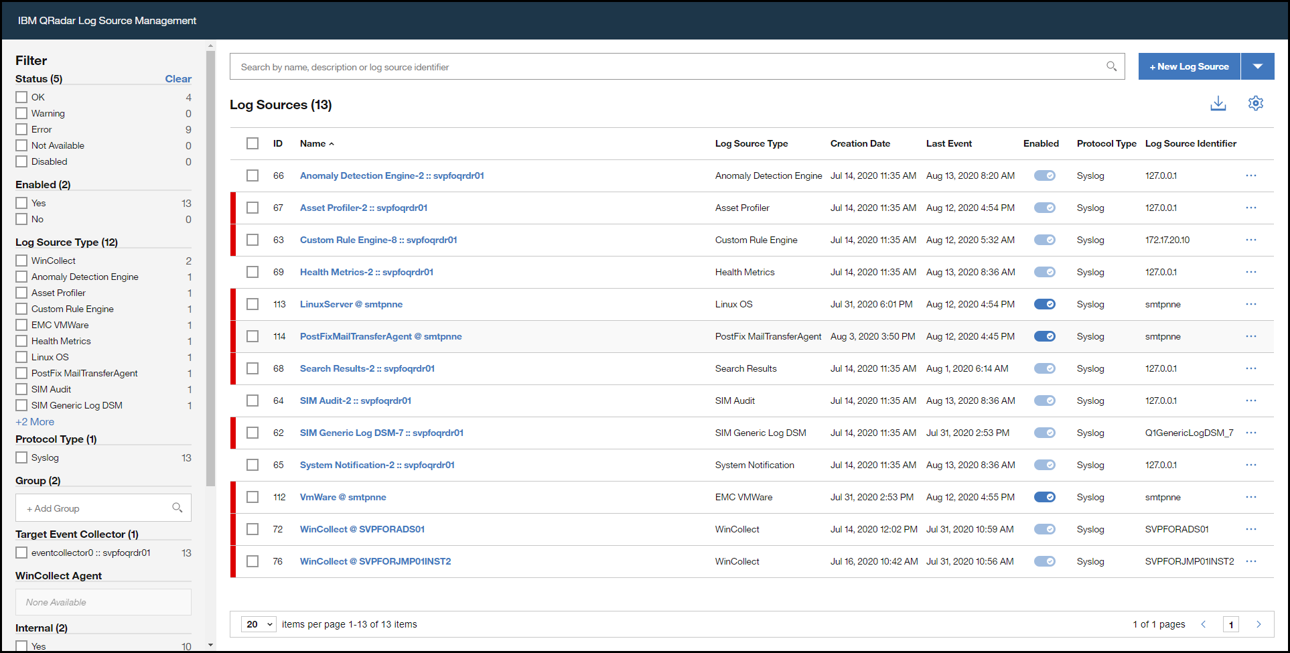Sort by Creation Date column
1290x653 pixels.
tap(860, 143)
